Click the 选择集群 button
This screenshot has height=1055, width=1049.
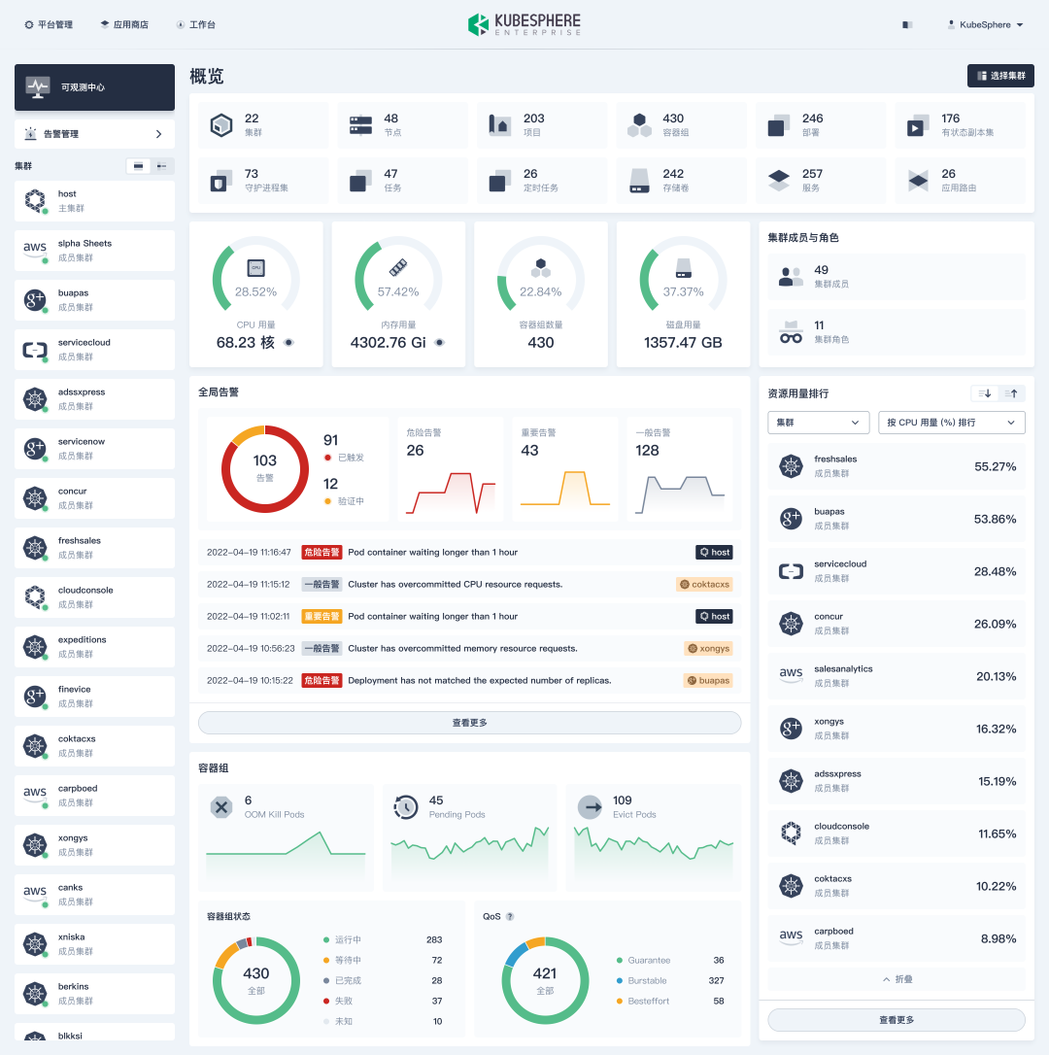(x=1000, y=76)
